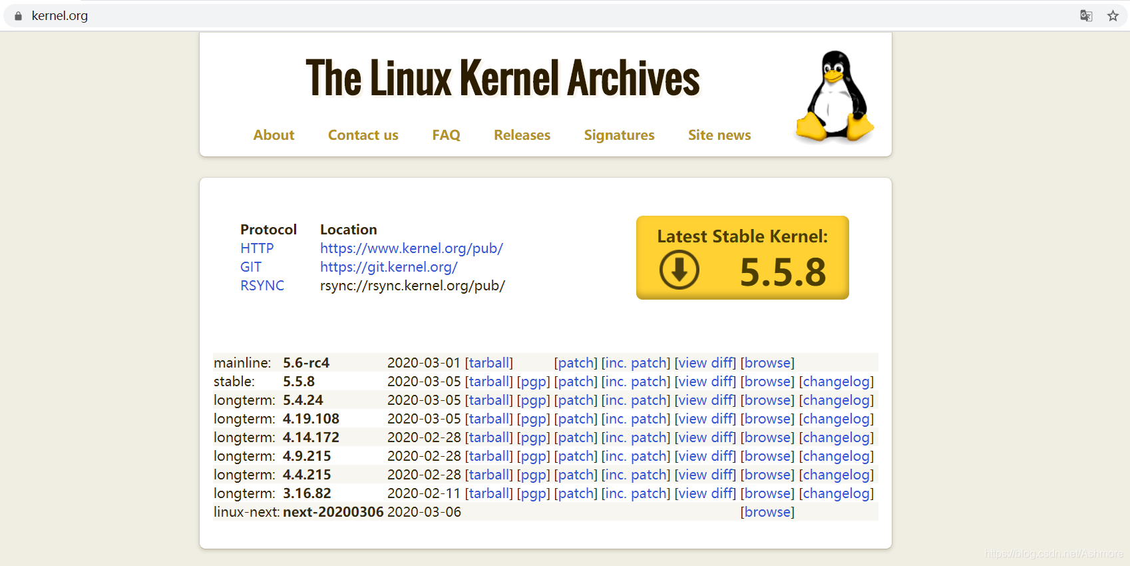The height and width of the screenshot is (566, 1130).
Task: Open changelog for longterm 3.16.82
Action: click(x=837, y=493)
